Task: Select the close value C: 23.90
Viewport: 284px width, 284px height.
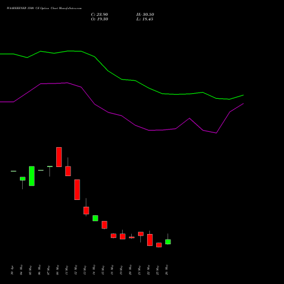Action: [x=99, y=15]
